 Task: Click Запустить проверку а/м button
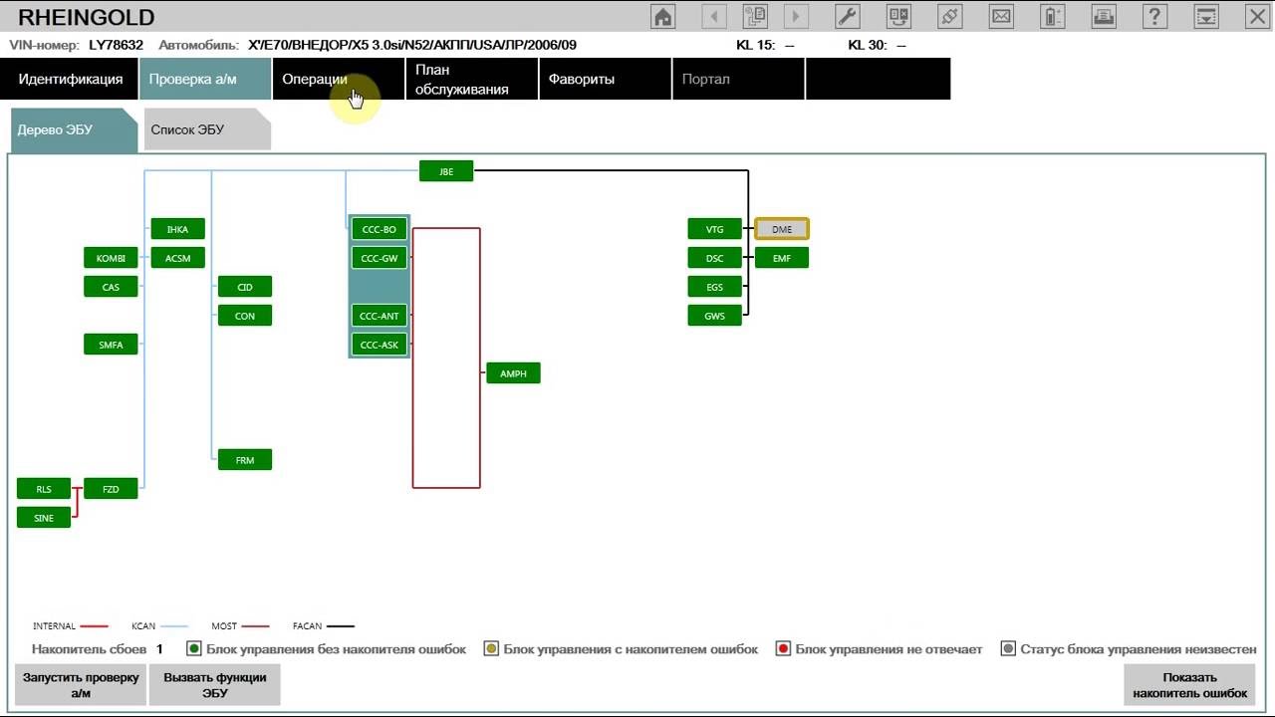tap(81, 685)
